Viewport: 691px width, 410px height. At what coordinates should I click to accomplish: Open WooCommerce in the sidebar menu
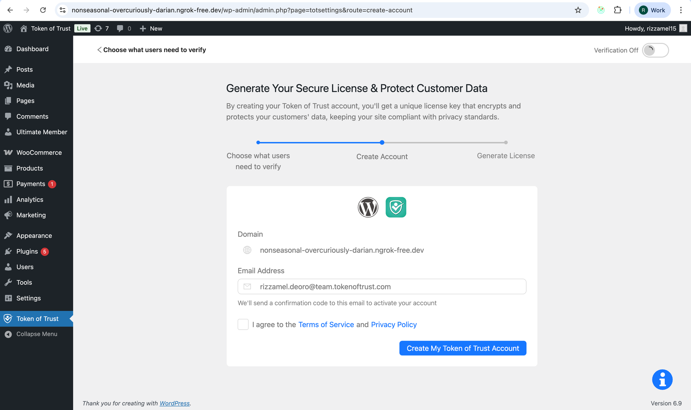(x=39, y=153)
